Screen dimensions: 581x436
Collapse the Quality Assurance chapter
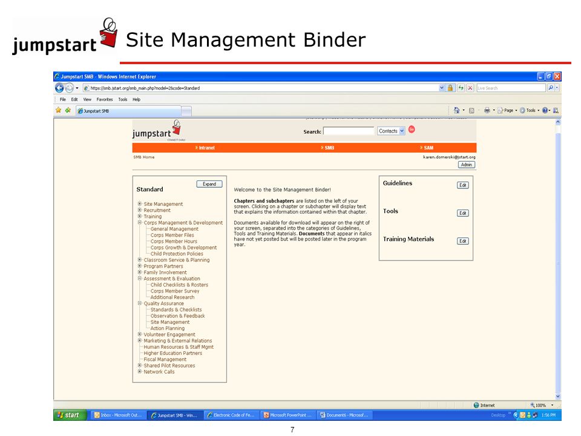[x=140, y=303]
